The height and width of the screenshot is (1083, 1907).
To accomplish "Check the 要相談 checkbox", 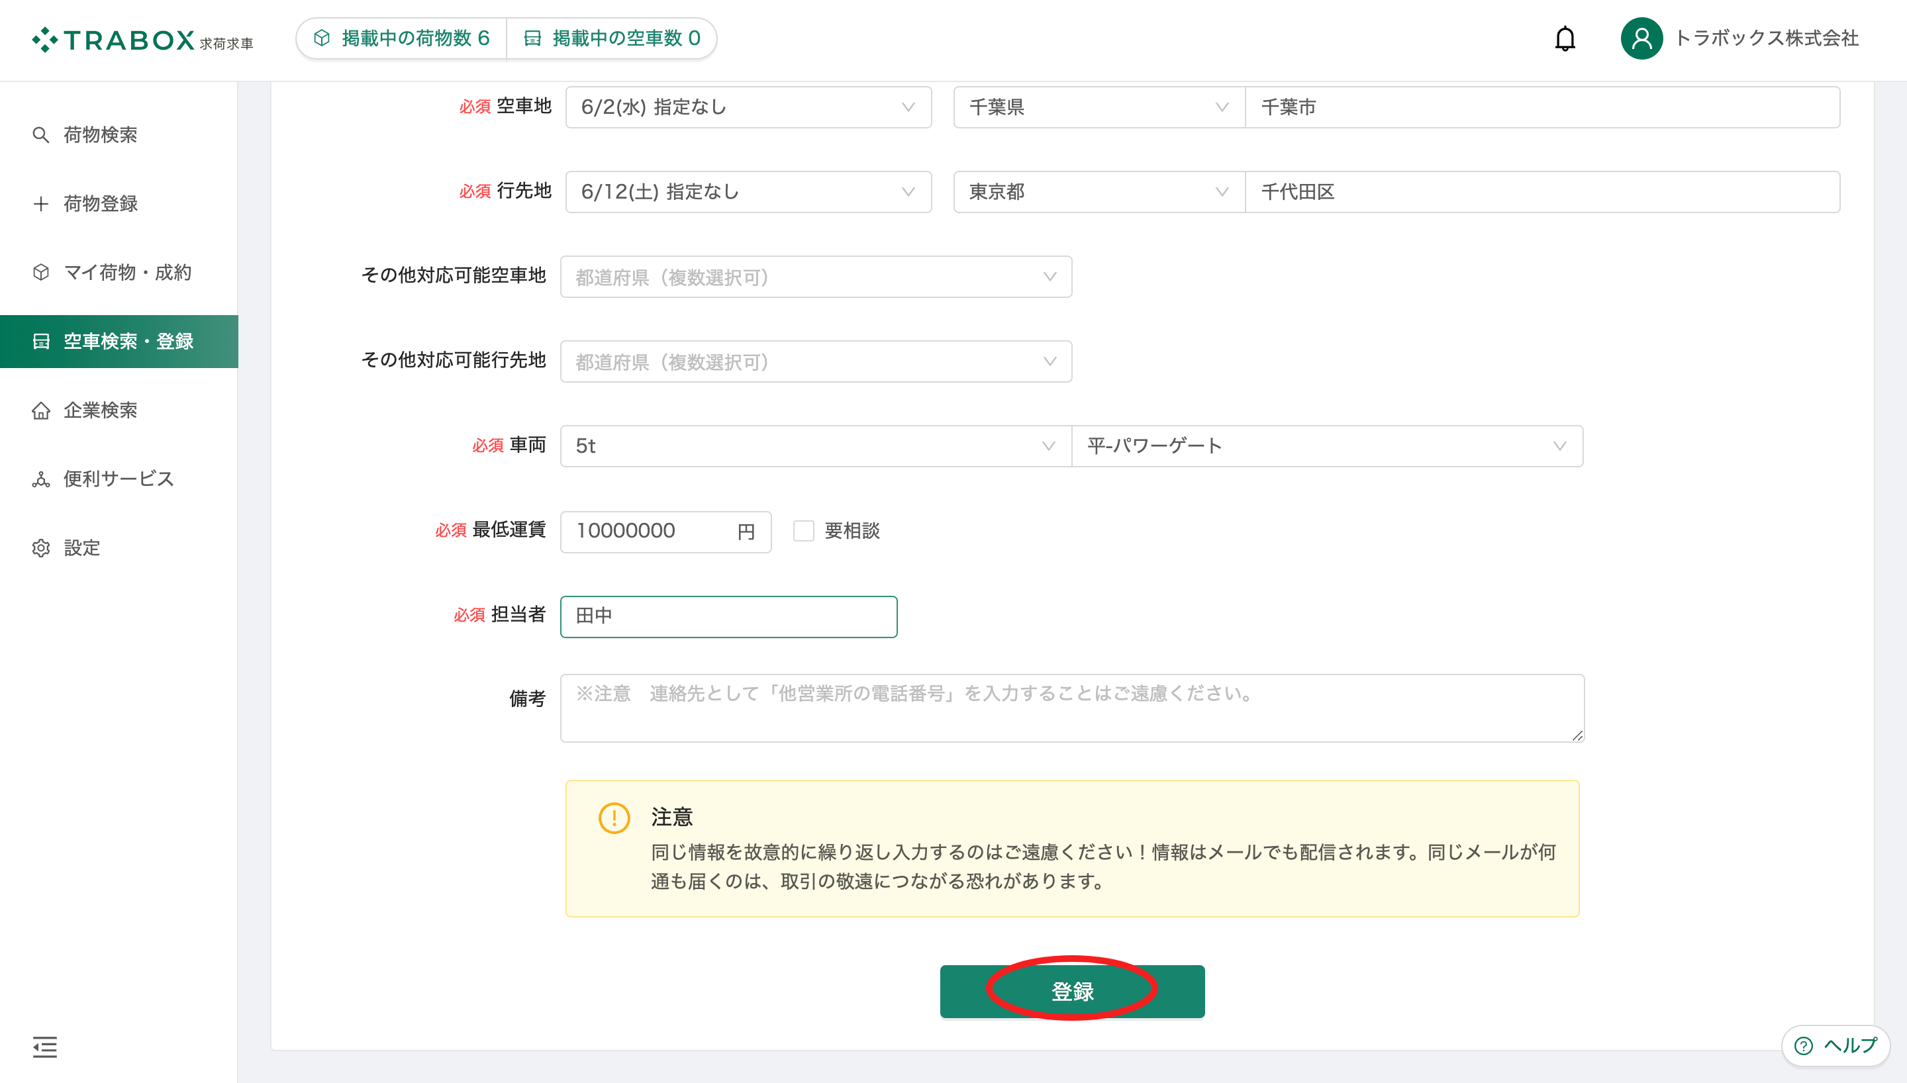I will click(x=803, y=531).
